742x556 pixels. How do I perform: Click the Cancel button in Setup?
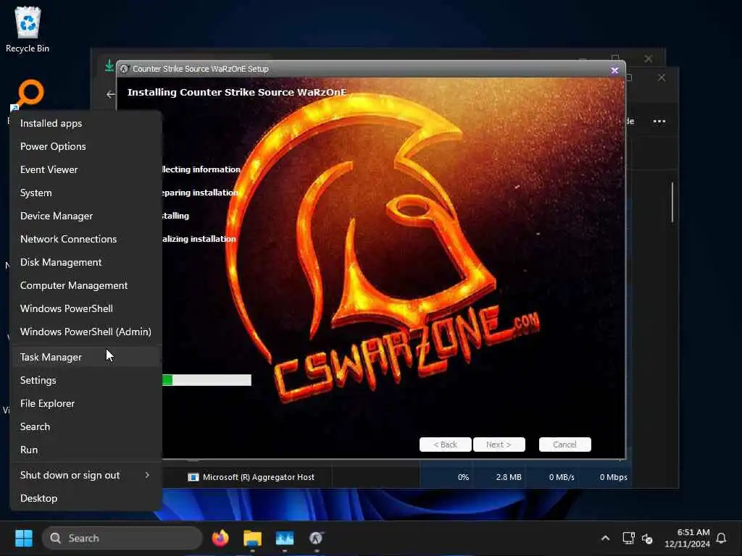pyautogui.click(x=564, y=445)
